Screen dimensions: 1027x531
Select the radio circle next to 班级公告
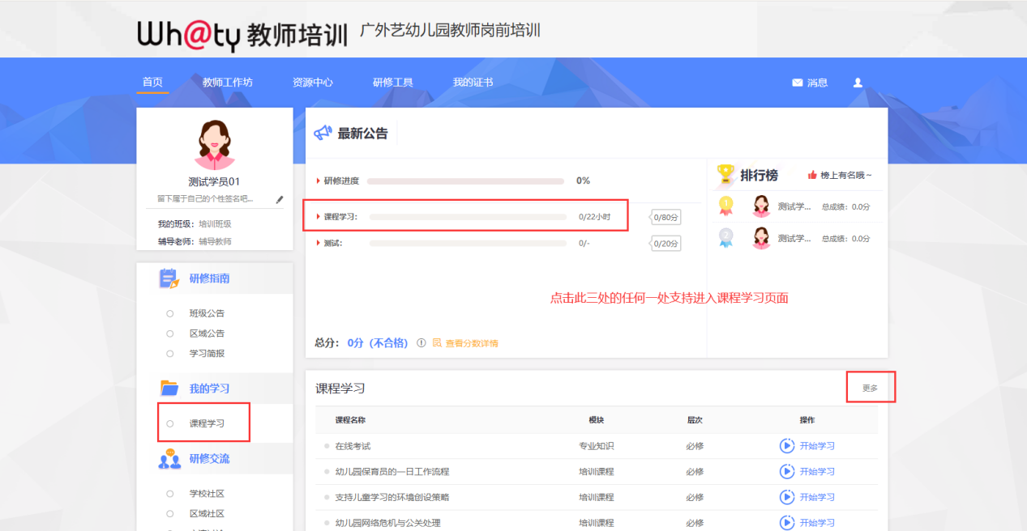click(169, 313)
